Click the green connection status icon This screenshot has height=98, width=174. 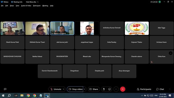[x=160, y=2]
